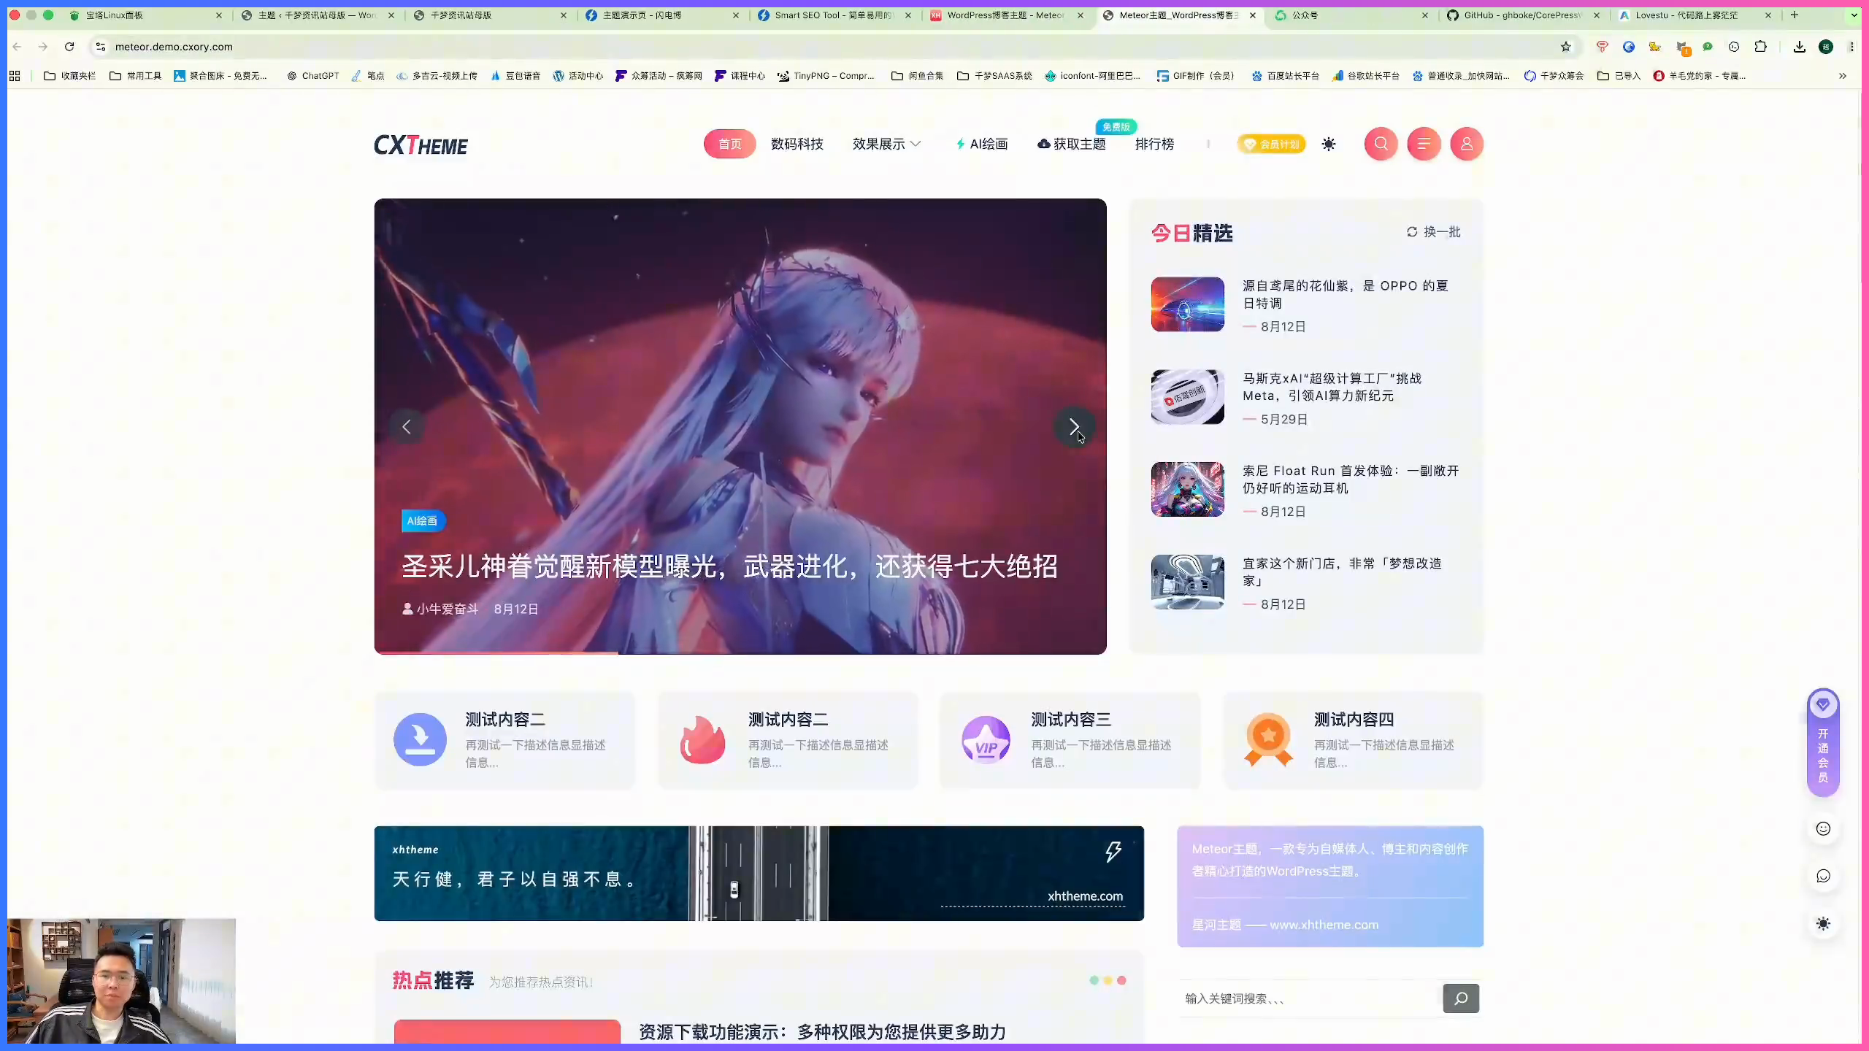The image size is (1869, 1051).
Task: Open new browser tab
Action: point(1794,15)
